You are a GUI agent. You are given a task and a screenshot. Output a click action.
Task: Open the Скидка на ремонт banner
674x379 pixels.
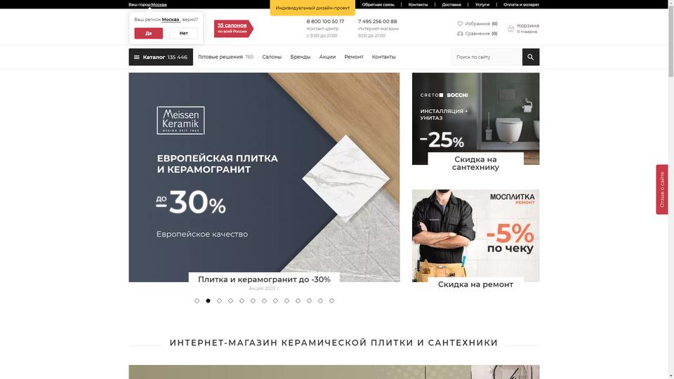[475, 240]
